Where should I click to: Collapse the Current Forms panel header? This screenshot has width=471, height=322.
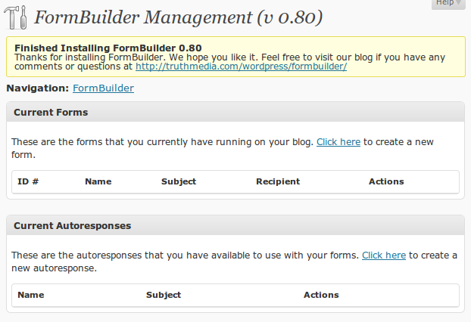[x=235, y=112]
